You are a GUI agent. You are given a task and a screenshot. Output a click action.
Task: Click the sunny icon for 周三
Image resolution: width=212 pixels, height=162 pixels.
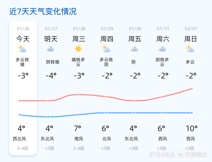coord(78,49)
